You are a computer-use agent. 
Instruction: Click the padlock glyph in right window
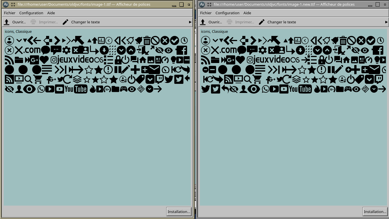click(322, 60)
